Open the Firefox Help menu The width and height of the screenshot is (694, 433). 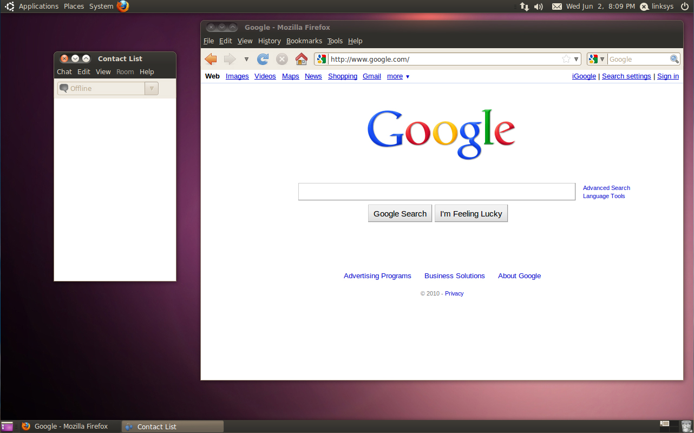click(355, 41)
